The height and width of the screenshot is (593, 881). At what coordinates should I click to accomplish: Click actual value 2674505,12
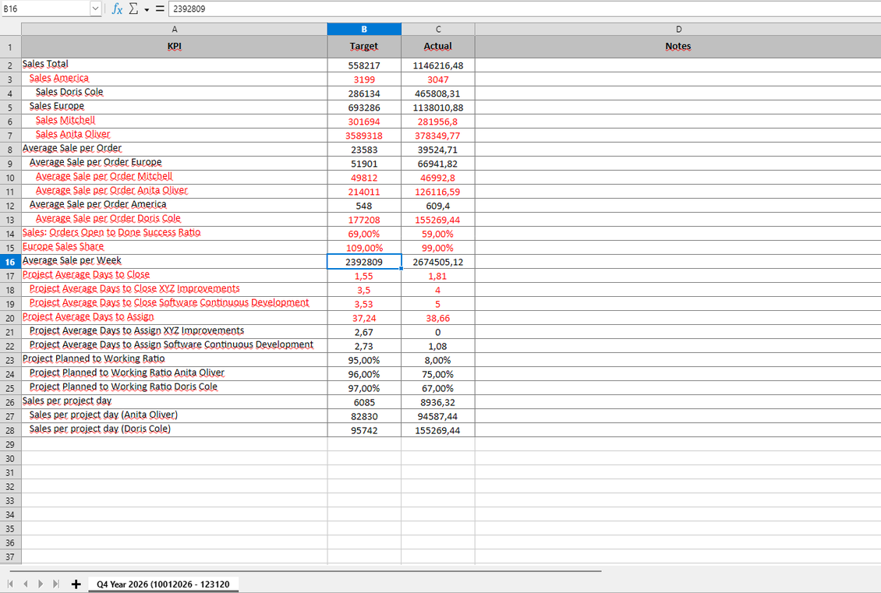438,262
